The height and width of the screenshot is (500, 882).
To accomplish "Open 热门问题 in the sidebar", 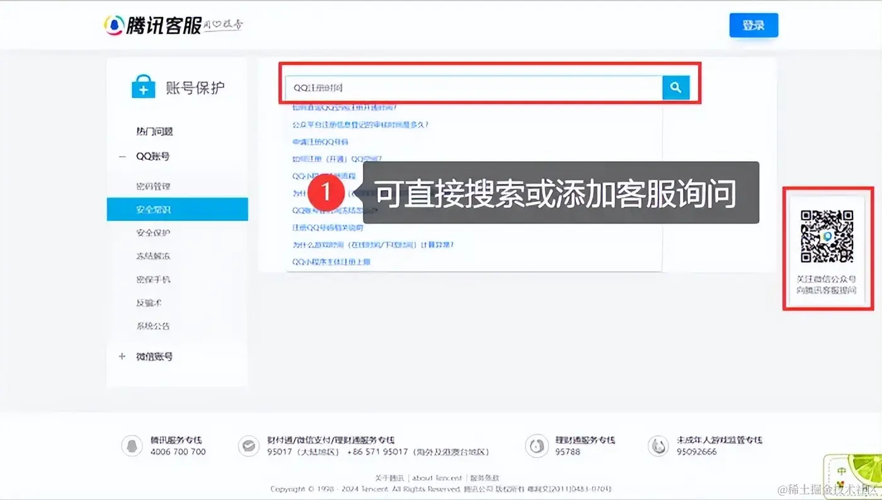I will coord(154,132).
